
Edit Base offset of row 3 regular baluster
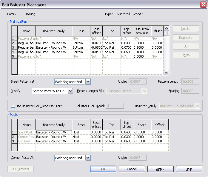[x=96, y=48]
